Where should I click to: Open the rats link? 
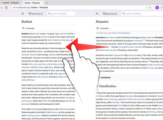35,64
